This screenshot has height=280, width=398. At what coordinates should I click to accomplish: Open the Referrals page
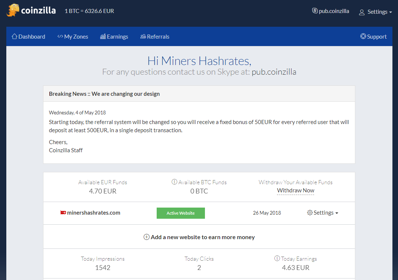click(x=155, y=36)
